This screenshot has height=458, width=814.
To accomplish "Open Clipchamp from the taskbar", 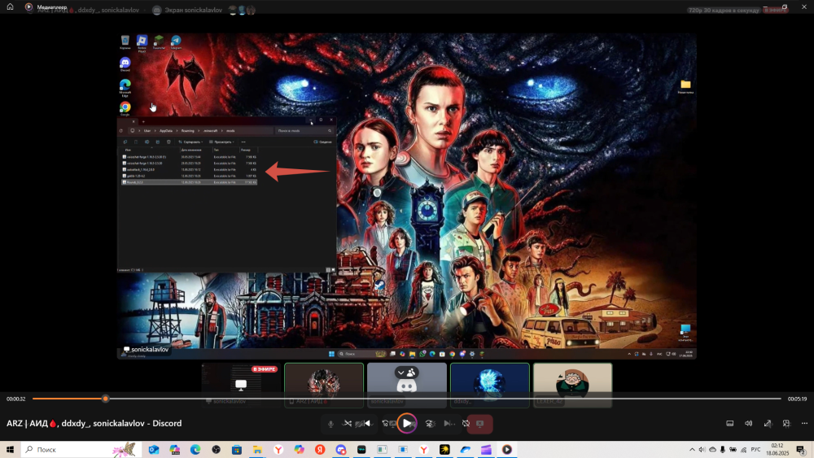I will [486, 450].
